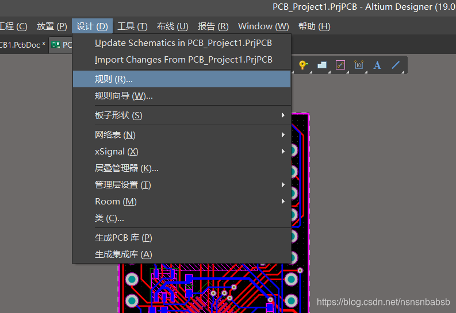Open the 工具 (T) menu
The height and width of the screenshot is (313, 456).
tap(132, 26)
